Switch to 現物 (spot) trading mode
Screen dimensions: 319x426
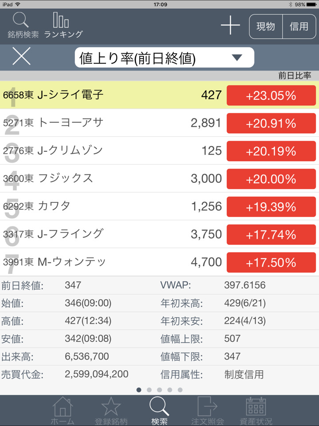click(266, 27)
